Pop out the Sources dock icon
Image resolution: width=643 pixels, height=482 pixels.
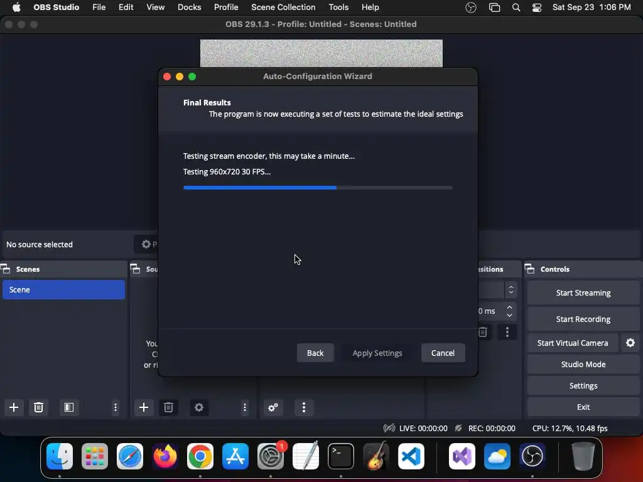coord(136,269)
